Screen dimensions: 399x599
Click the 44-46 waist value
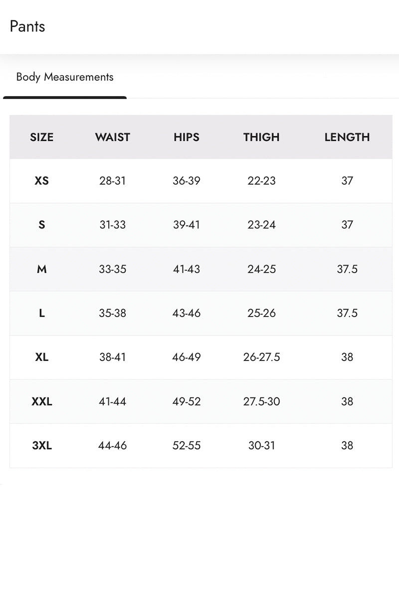(112, 445)
